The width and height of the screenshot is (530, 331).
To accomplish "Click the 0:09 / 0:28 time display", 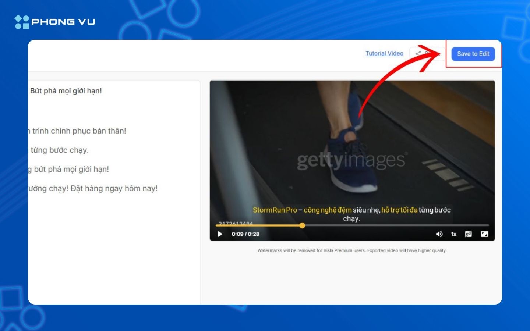I will [x=245, y=234].
